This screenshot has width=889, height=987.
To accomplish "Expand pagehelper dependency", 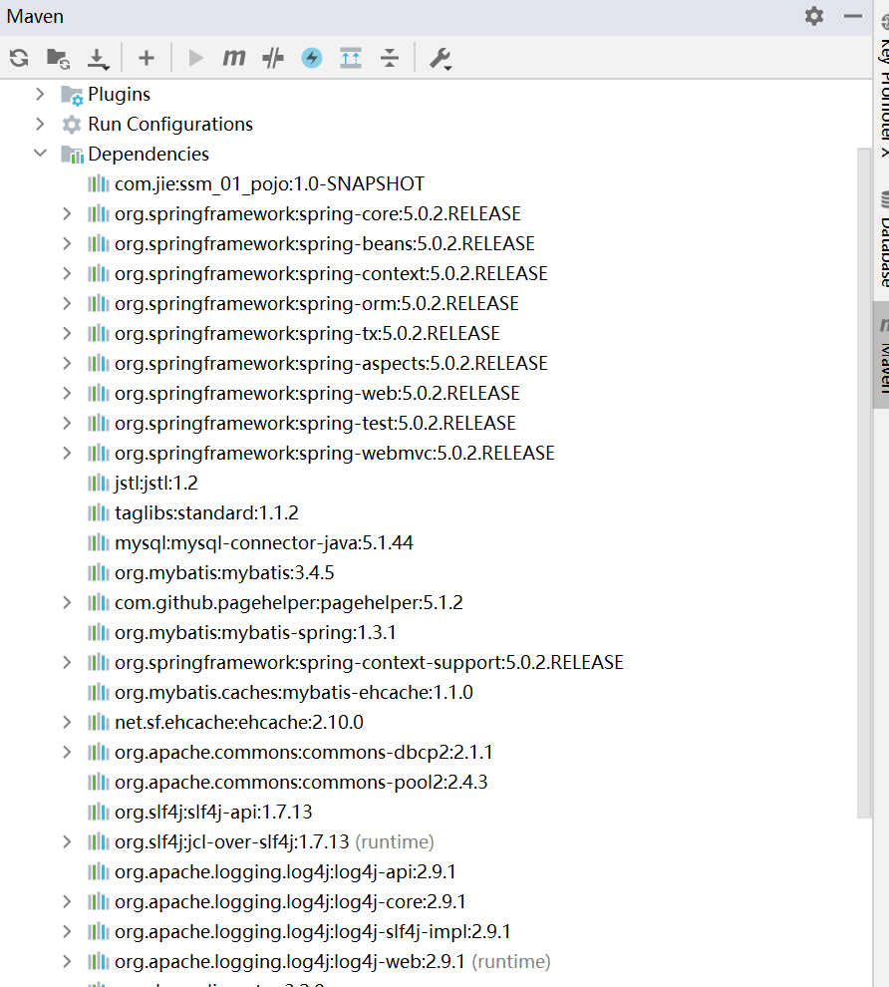I will 68,603.
